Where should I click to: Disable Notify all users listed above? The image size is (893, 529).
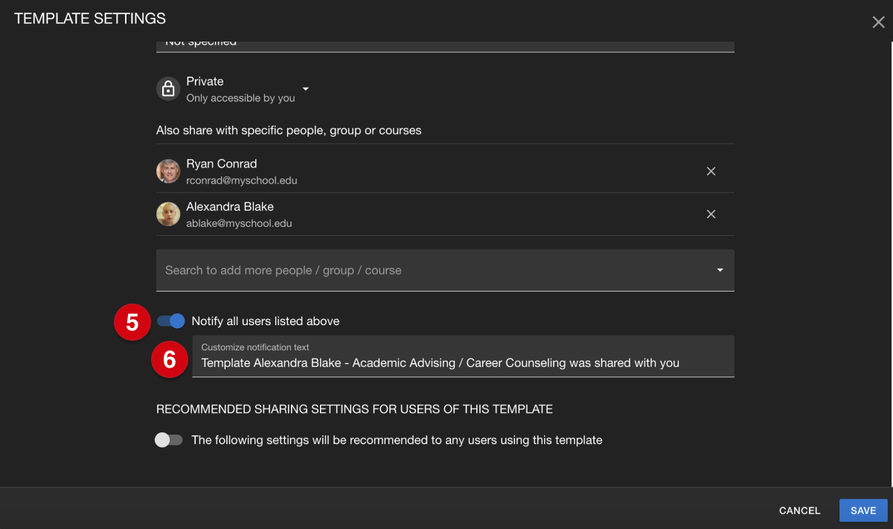point(170,321)
